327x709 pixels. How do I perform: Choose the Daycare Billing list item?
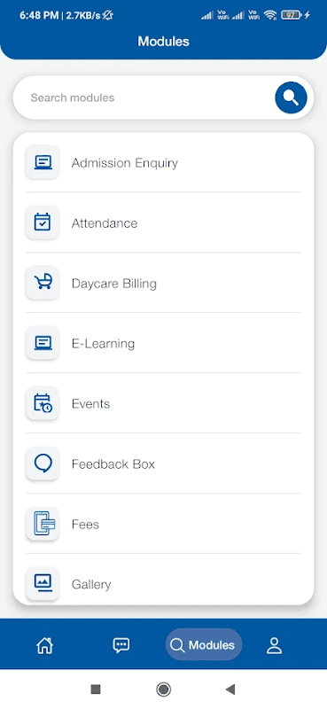coord(163,283)
